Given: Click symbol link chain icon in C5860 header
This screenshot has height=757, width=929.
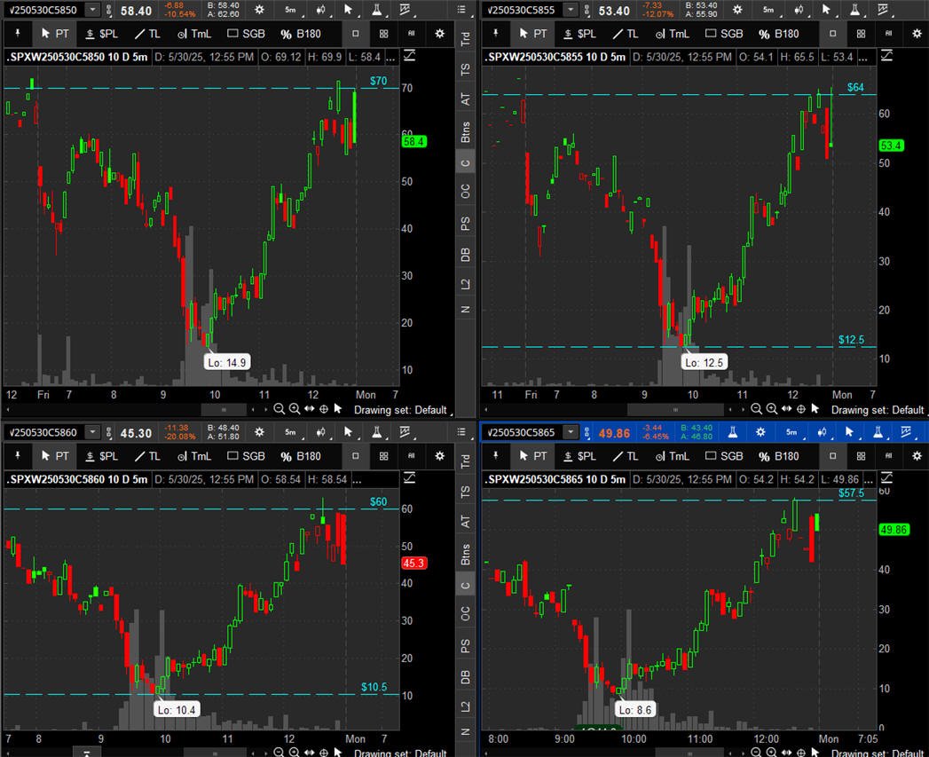Looking at the screenshot, I should 108,433.
